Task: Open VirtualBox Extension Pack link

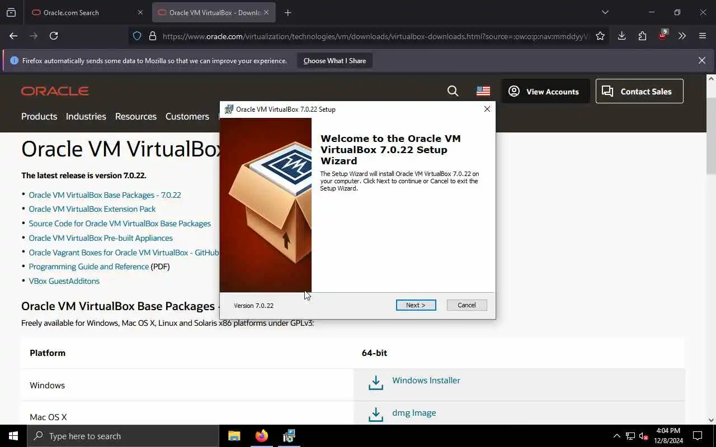Action: 92,209
